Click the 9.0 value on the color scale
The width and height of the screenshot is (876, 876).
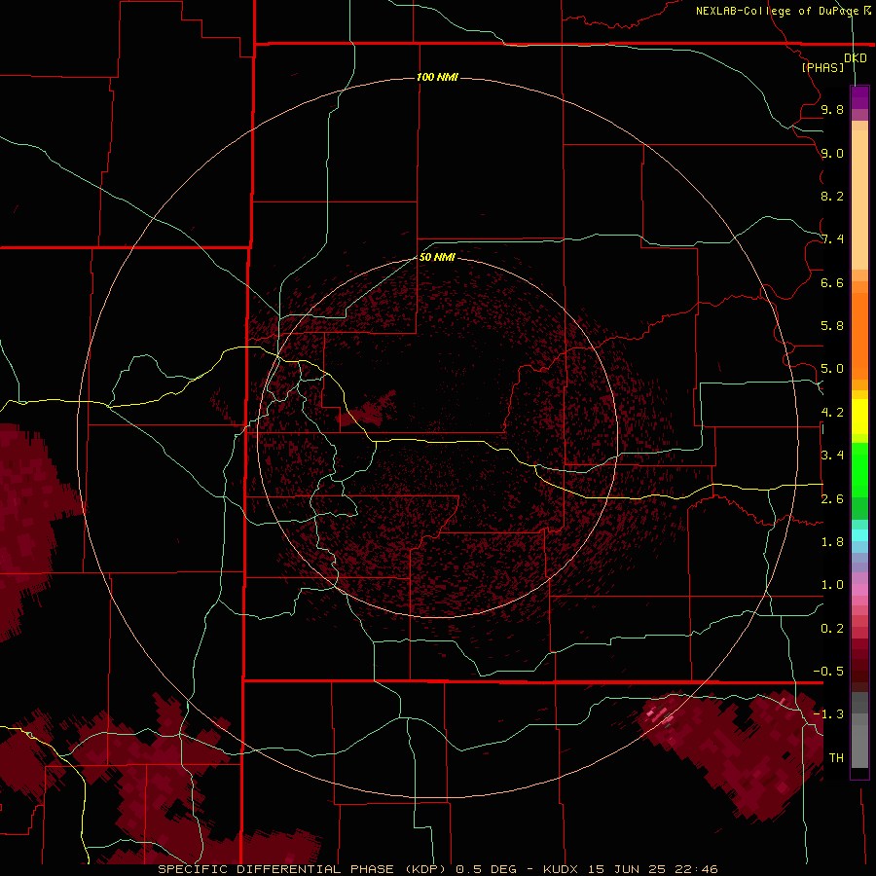point(832,153)
